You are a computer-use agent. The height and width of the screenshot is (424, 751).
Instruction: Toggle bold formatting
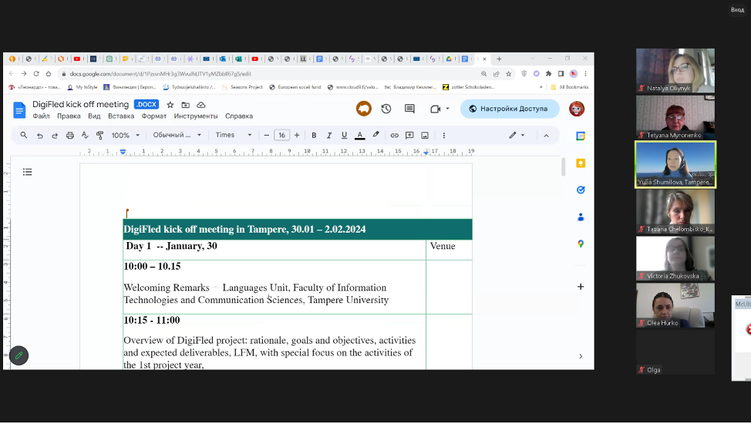click(x=314, y=135)
